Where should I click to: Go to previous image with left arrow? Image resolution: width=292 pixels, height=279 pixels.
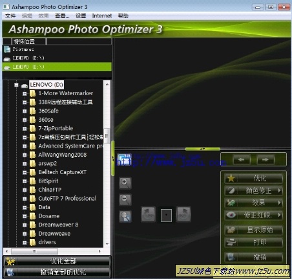[x=242, y=160]
